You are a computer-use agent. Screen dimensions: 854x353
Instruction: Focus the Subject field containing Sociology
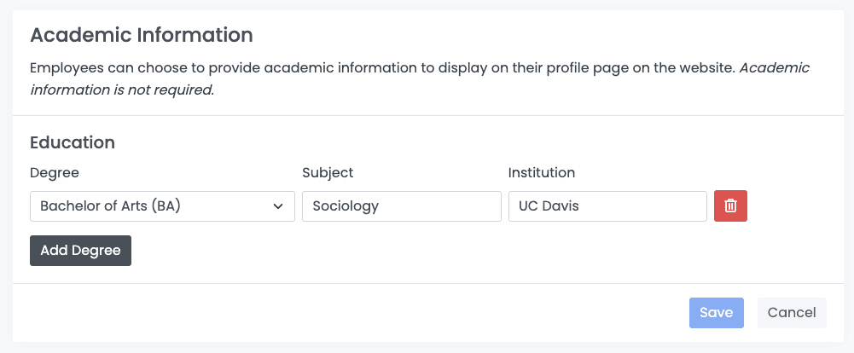[x=401, y=205]
